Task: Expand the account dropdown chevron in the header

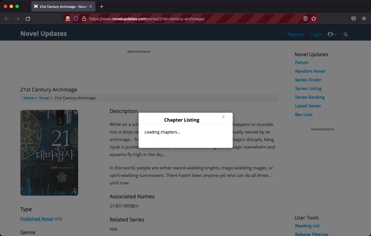Action: [335, 34]
